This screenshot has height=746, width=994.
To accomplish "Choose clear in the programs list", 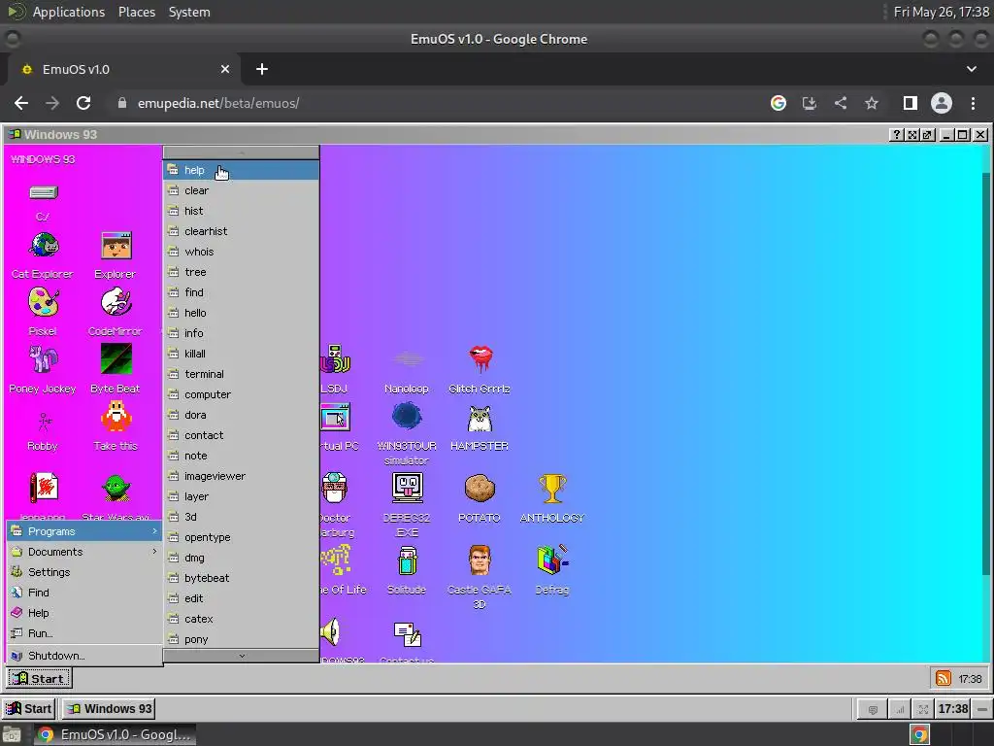I will 241,190.
